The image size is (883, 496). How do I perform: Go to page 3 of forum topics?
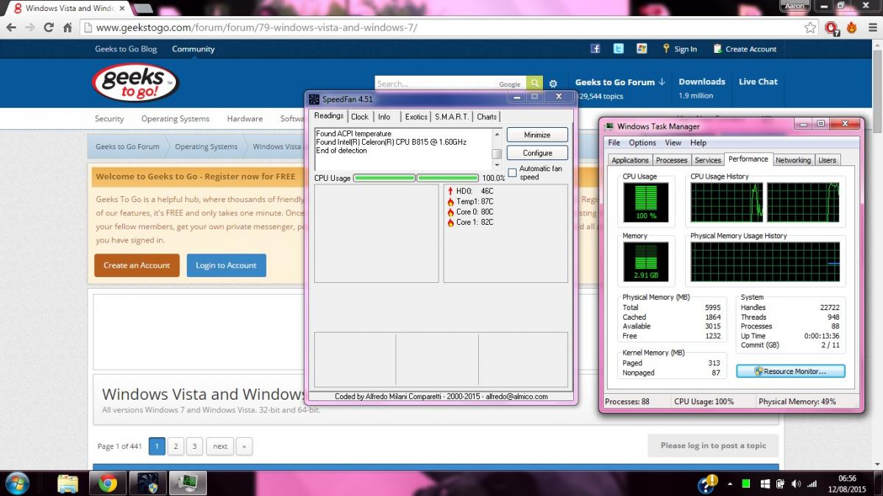194,446
